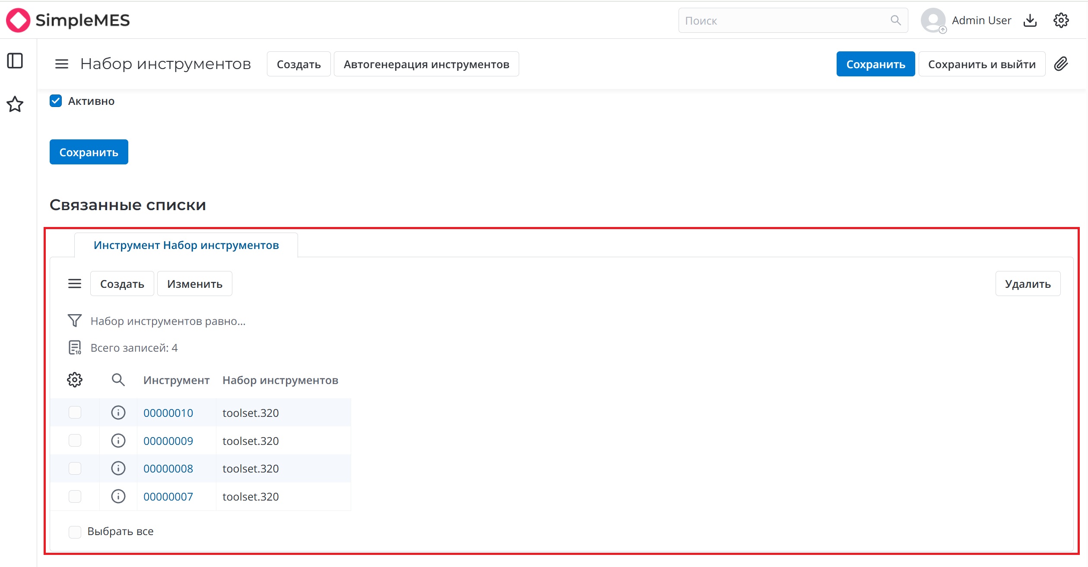Open the Admin User profile menu
The height and width of the screenshot is (567, 1088).
pyautogui.click(x=966, y=20)
